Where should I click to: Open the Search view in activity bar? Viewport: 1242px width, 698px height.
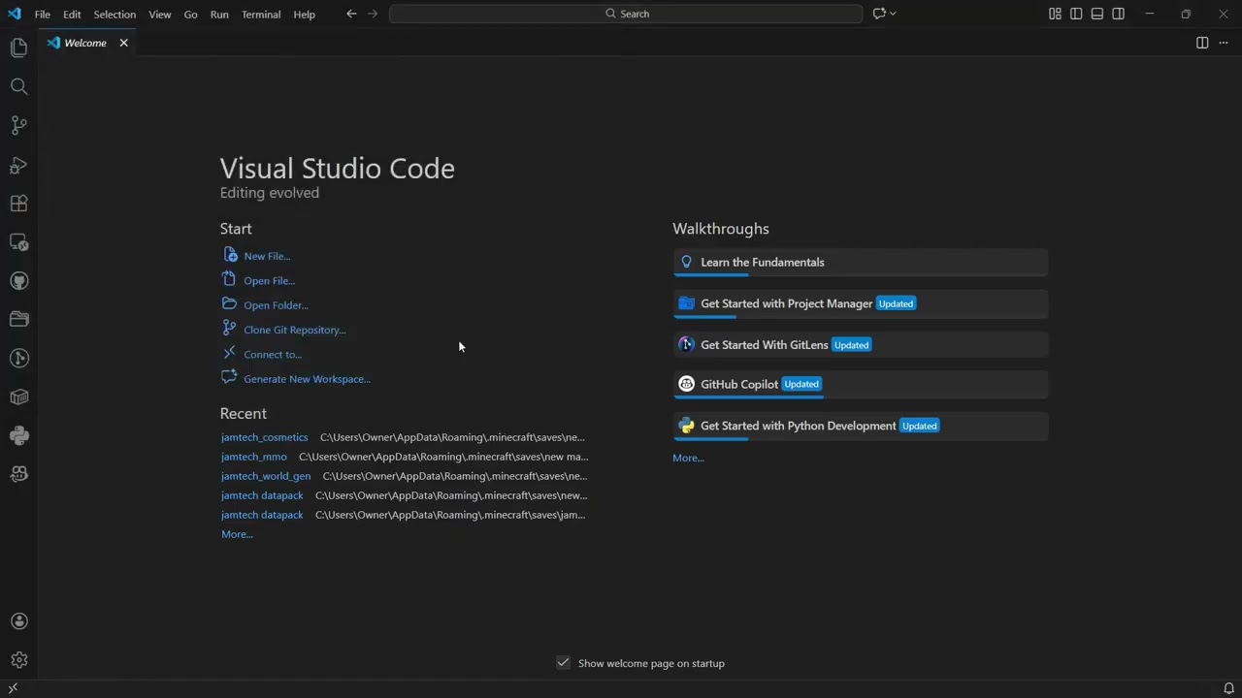[x=18, y=86]
